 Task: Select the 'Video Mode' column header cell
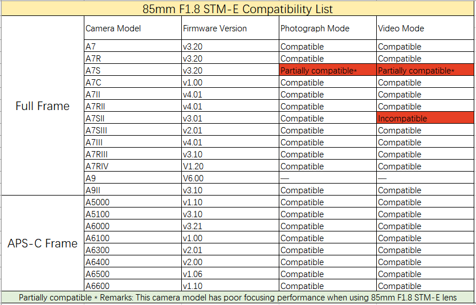click(x=425, y=29)
